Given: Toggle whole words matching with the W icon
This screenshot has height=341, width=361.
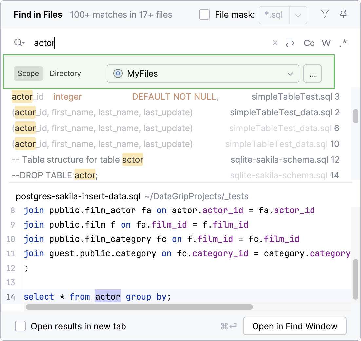Looking at the screenshot, I should [x=326, y=43].
